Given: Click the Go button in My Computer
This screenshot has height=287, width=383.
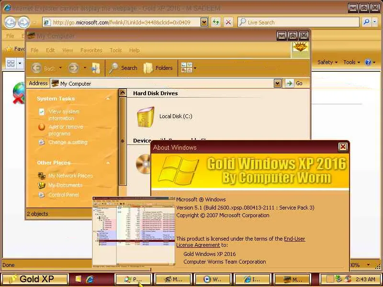Looking at the screenshot, I should coord(294,83).
